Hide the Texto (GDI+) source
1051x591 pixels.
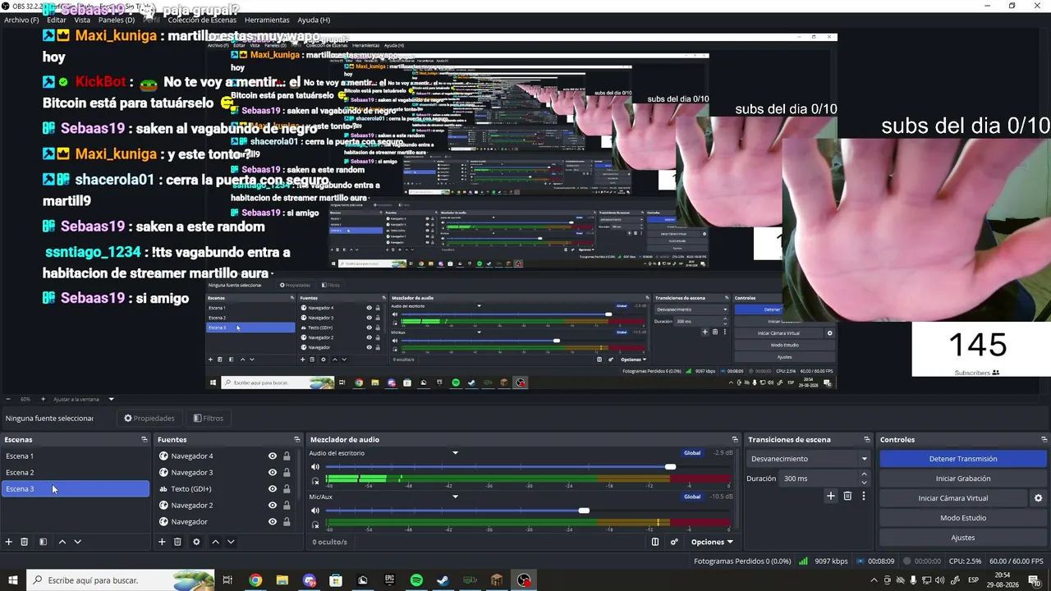[273, 489]
